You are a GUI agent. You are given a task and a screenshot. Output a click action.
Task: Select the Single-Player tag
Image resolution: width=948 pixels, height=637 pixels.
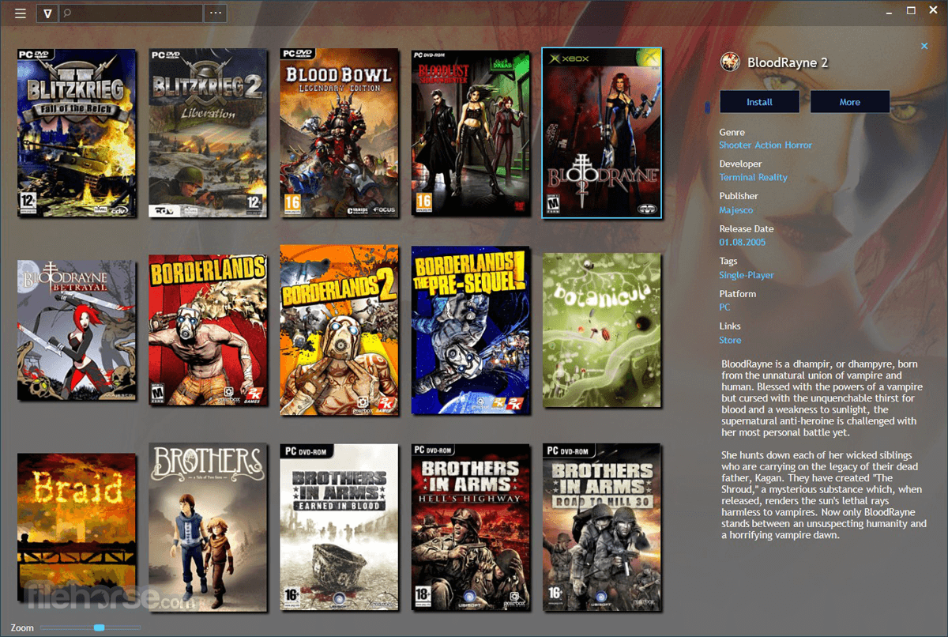746,275
